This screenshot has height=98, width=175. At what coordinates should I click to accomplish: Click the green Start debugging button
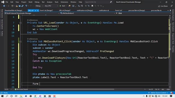[62, 6]
